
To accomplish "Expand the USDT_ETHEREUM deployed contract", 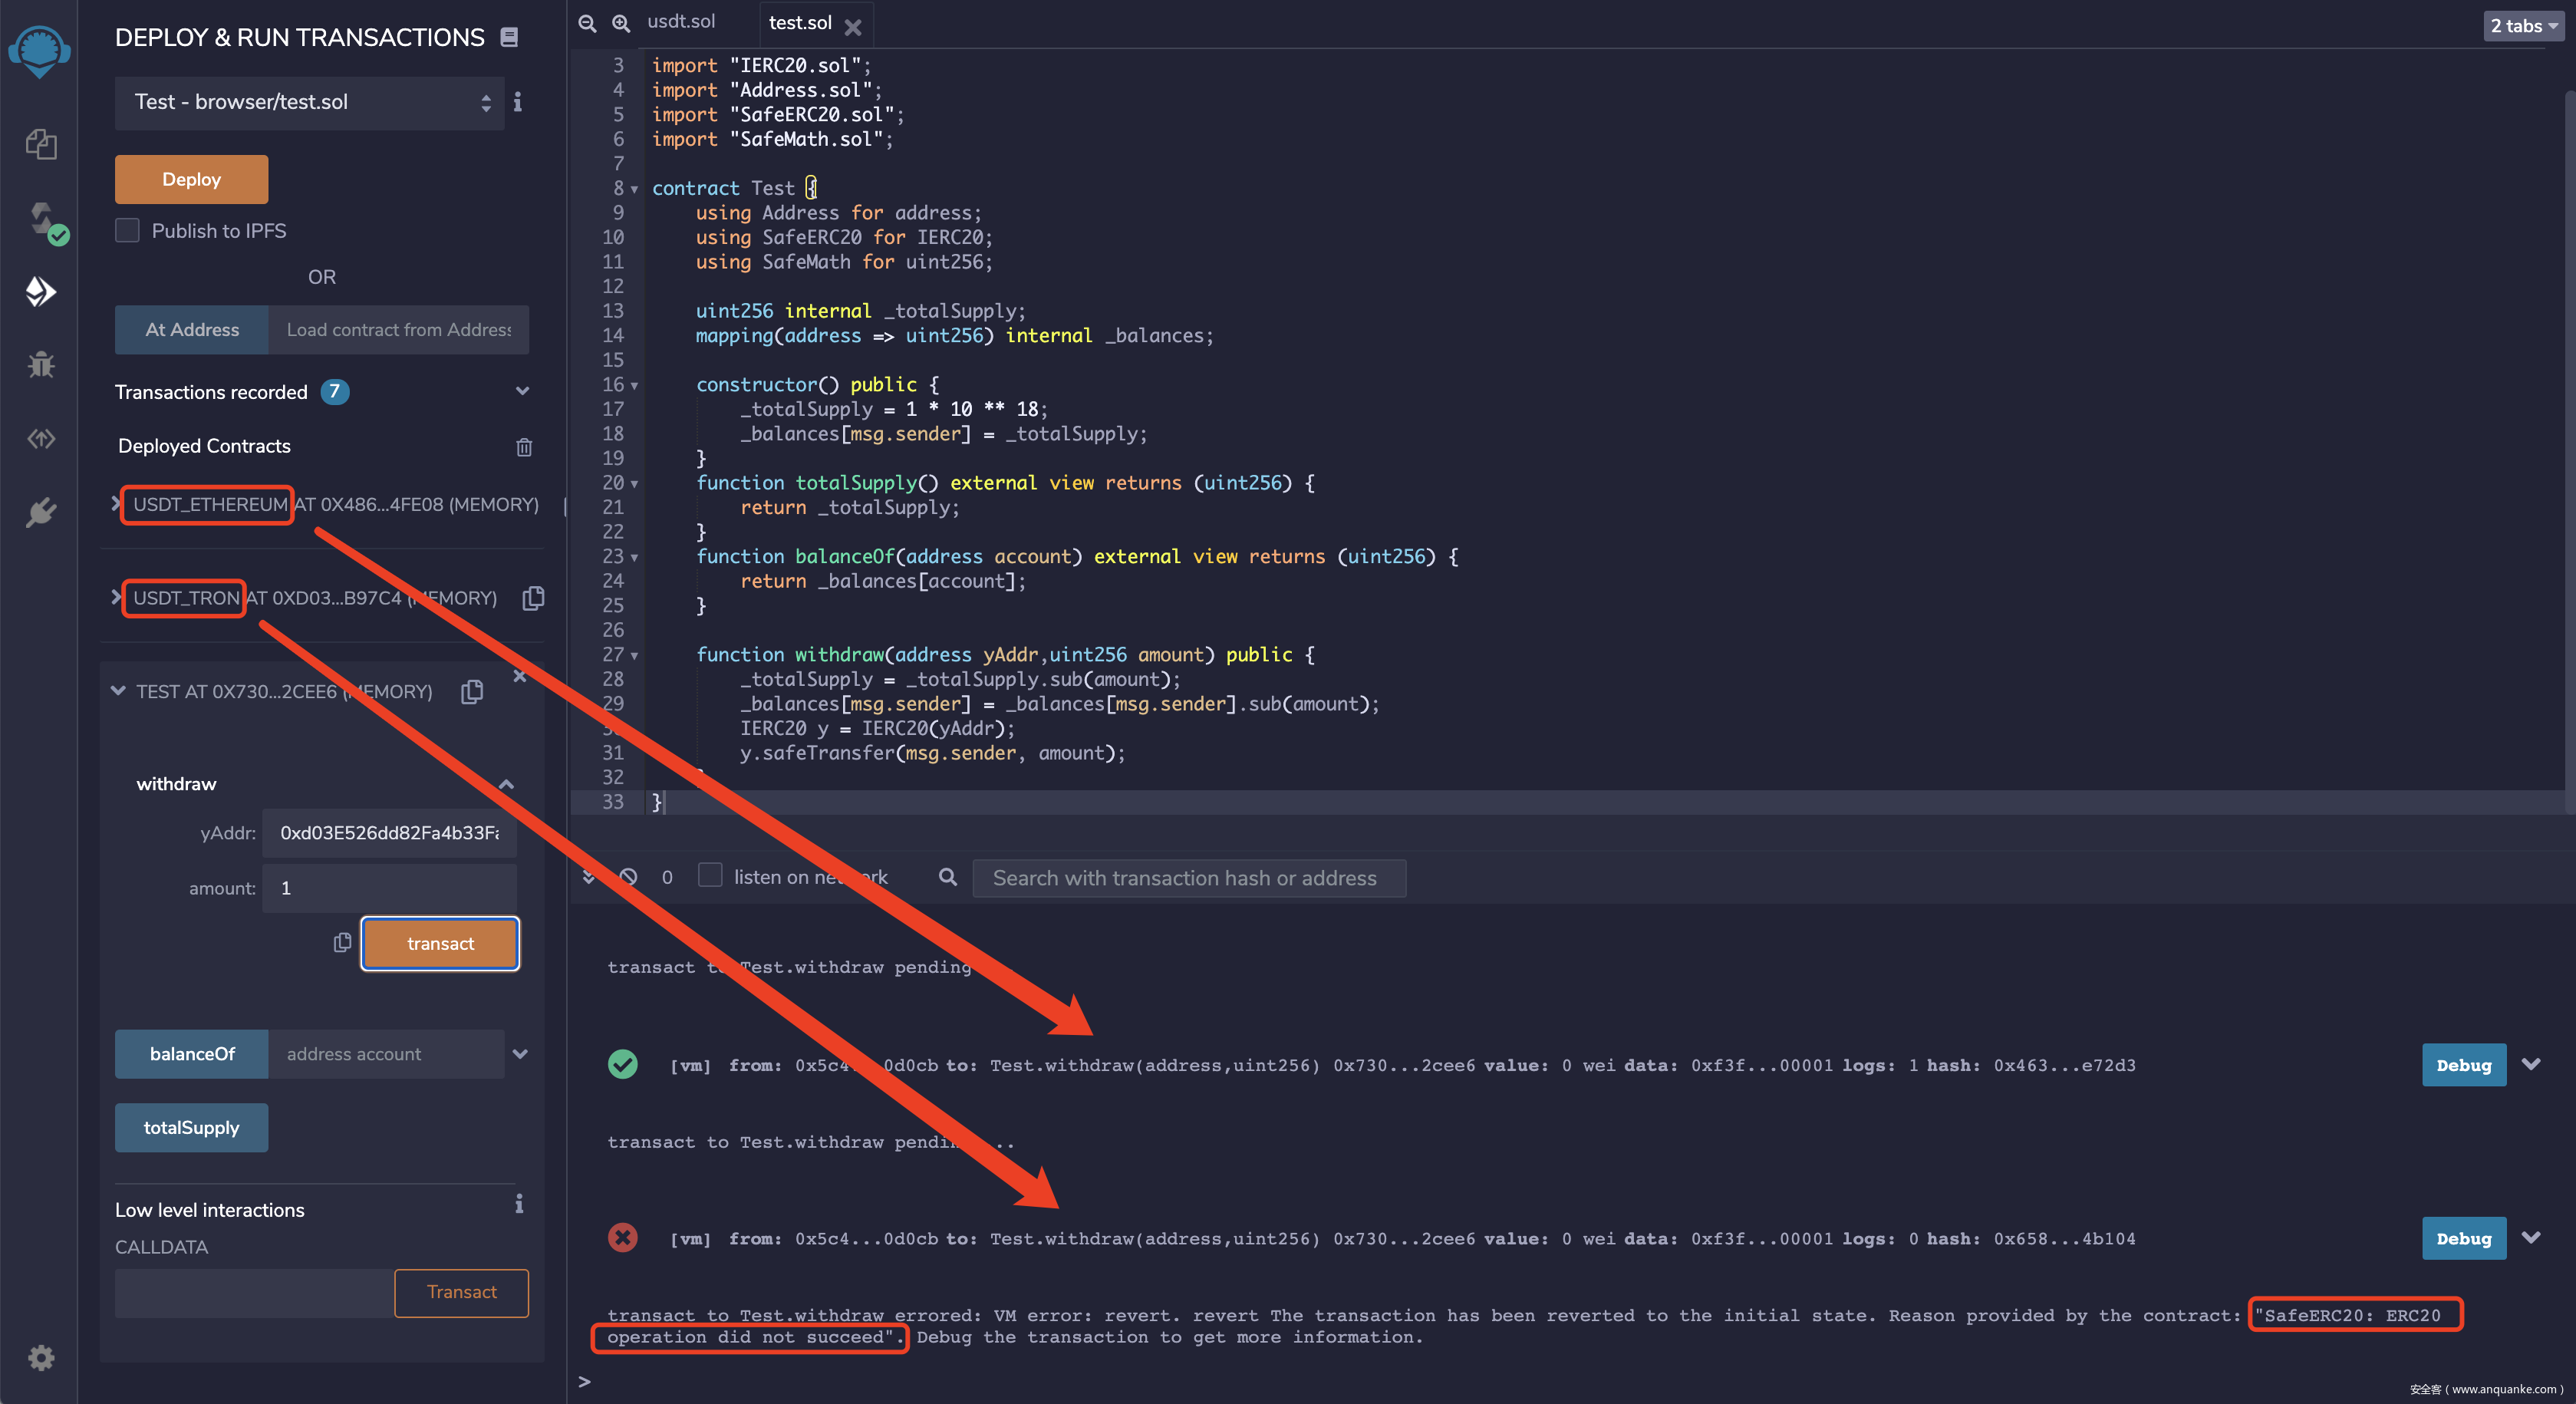I will coord(116,504).
